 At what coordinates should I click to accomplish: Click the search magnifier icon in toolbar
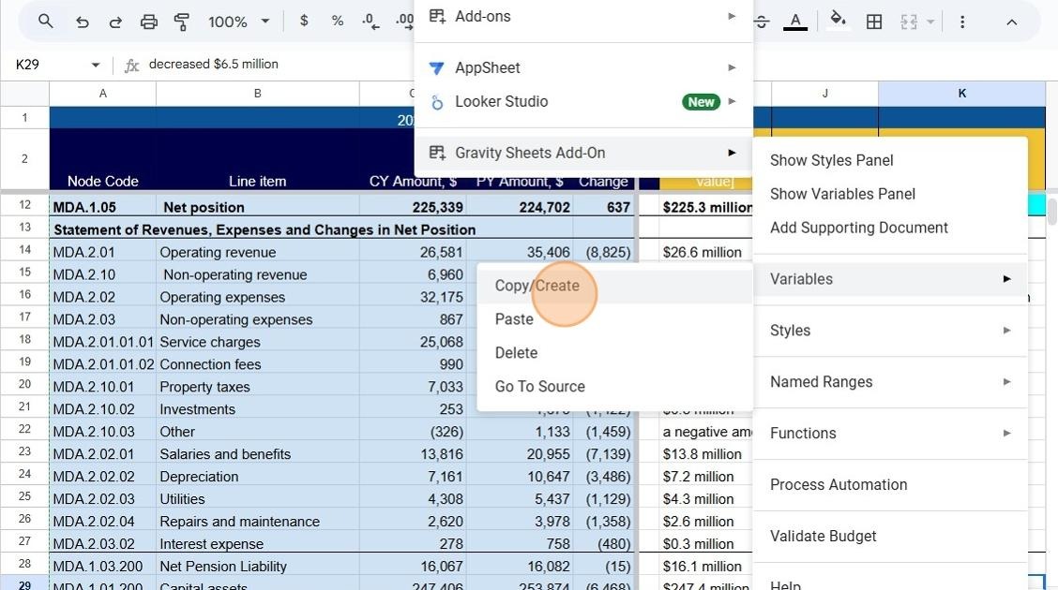click(45, 22)
